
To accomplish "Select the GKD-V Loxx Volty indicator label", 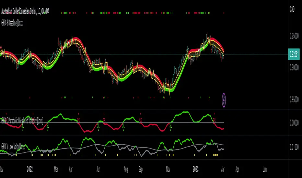I will [x=13, y=147].
